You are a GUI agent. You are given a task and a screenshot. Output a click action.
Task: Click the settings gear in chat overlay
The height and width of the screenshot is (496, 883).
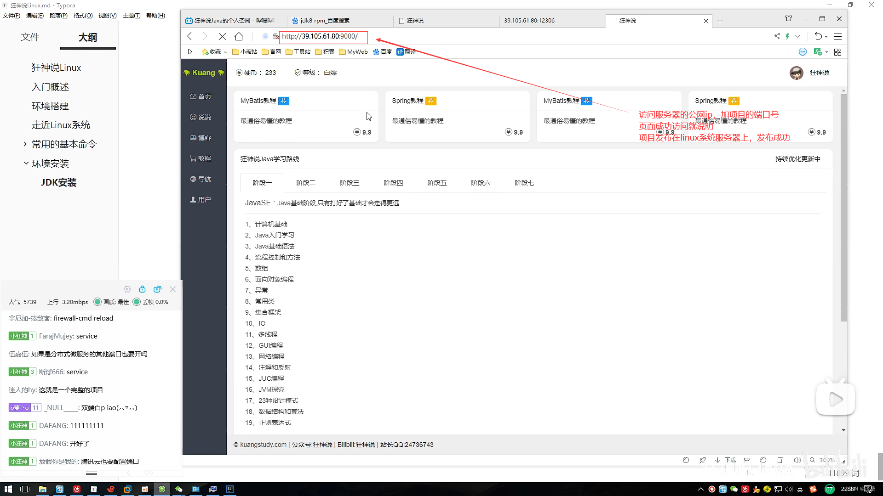click(127, 289)
